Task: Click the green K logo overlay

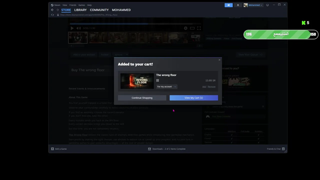Action: (304, 23)
